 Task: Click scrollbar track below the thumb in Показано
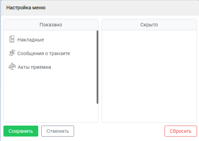[98, 113]
